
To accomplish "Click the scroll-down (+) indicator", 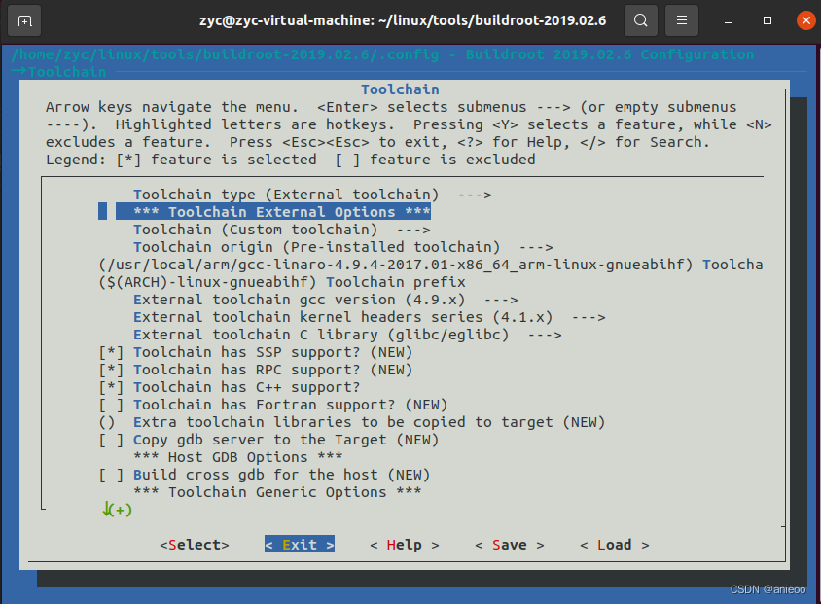I will (x=116, y=509).
